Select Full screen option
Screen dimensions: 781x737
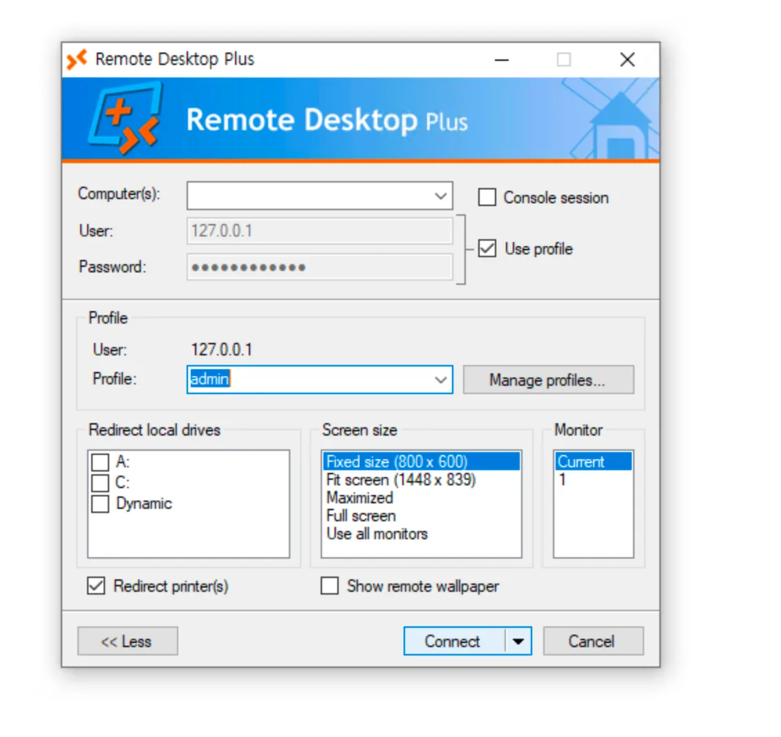point(422,516)
